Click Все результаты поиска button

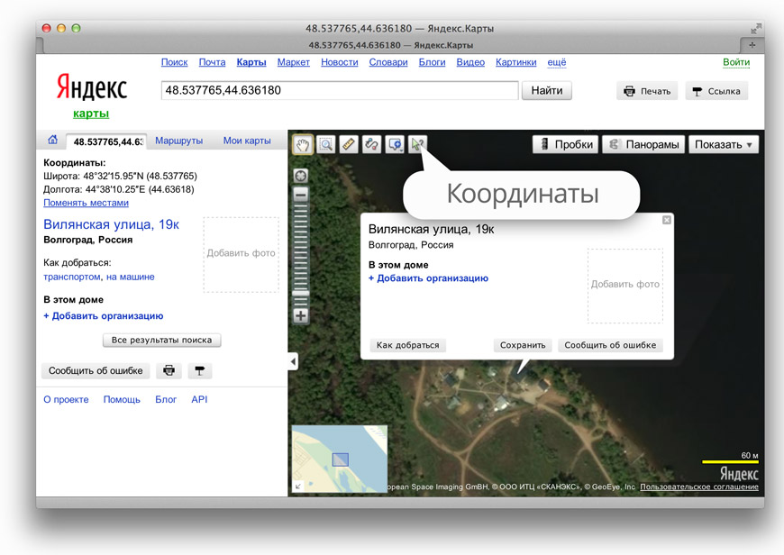click(161, 340)
